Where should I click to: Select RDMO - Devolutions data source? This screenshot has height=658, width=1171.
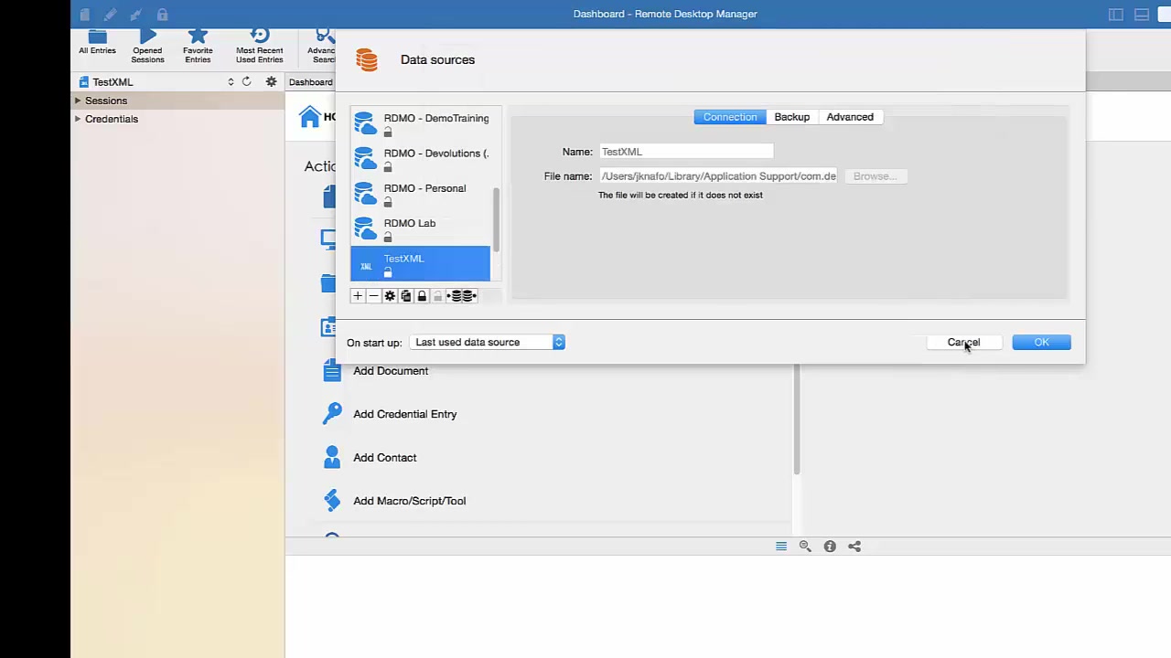point(421,159)
